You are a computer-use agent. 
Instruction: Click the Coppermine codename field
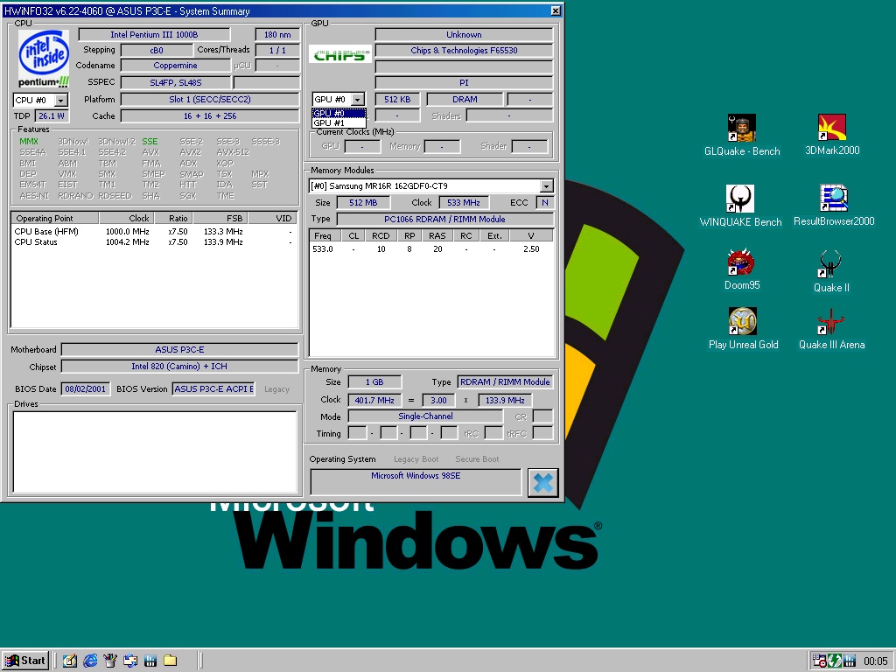pos(175,66)
